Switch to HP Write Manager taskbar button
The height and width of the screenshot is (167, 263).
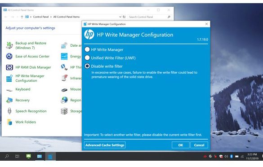50,156
